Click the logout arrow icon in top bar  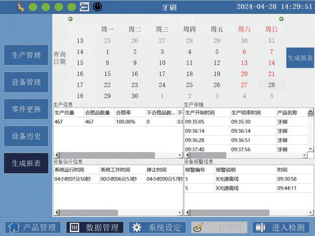pos(84,7)
